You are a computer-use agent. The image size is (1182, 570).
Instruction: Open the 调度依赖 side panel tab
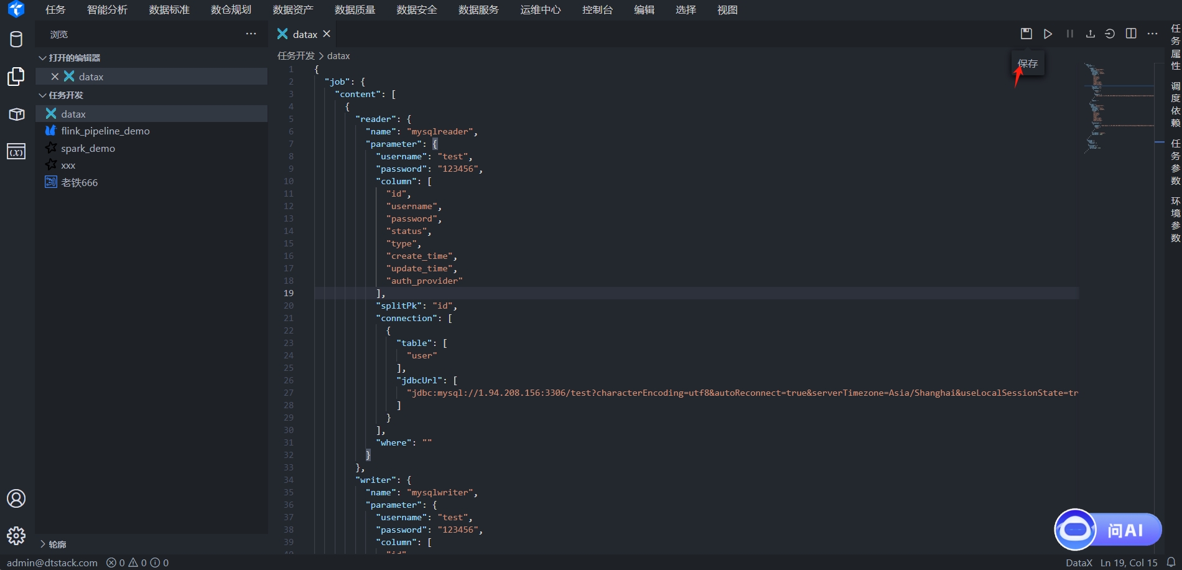pos(1175,105)
